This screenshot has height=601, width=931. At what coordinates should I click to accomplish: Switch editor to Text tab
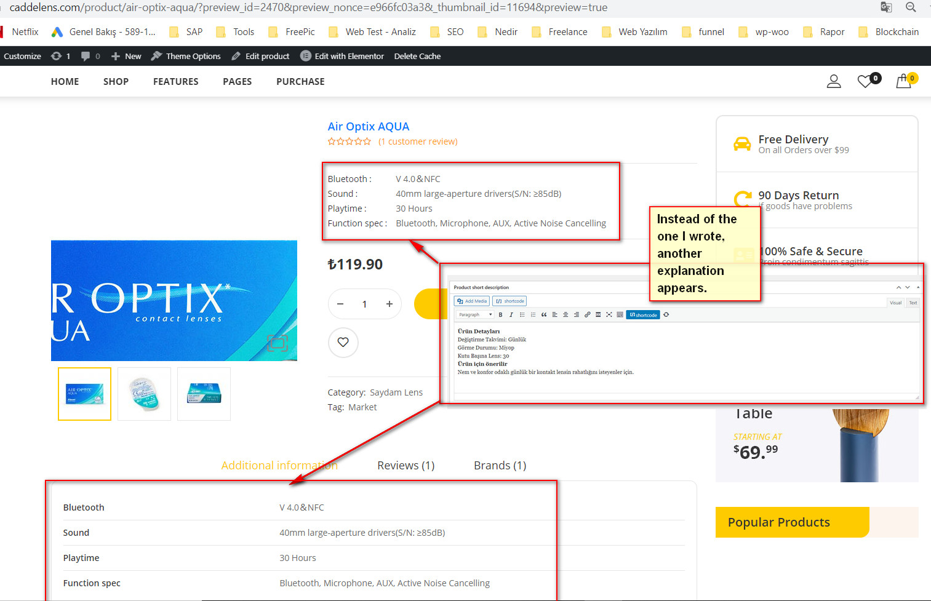click(x=913, y=303)
